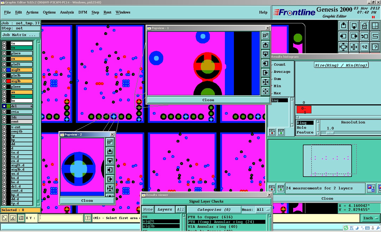Open the Job Matrix ... button
The height and width of the screenshot is (232, 381).
click(x=21, y=35)
